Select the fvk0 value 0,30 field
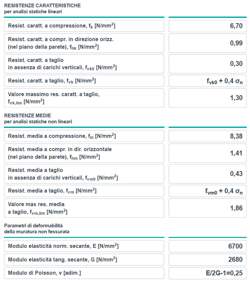The height and width of the screenshot is (281, 250). click(x=207, y=64)
